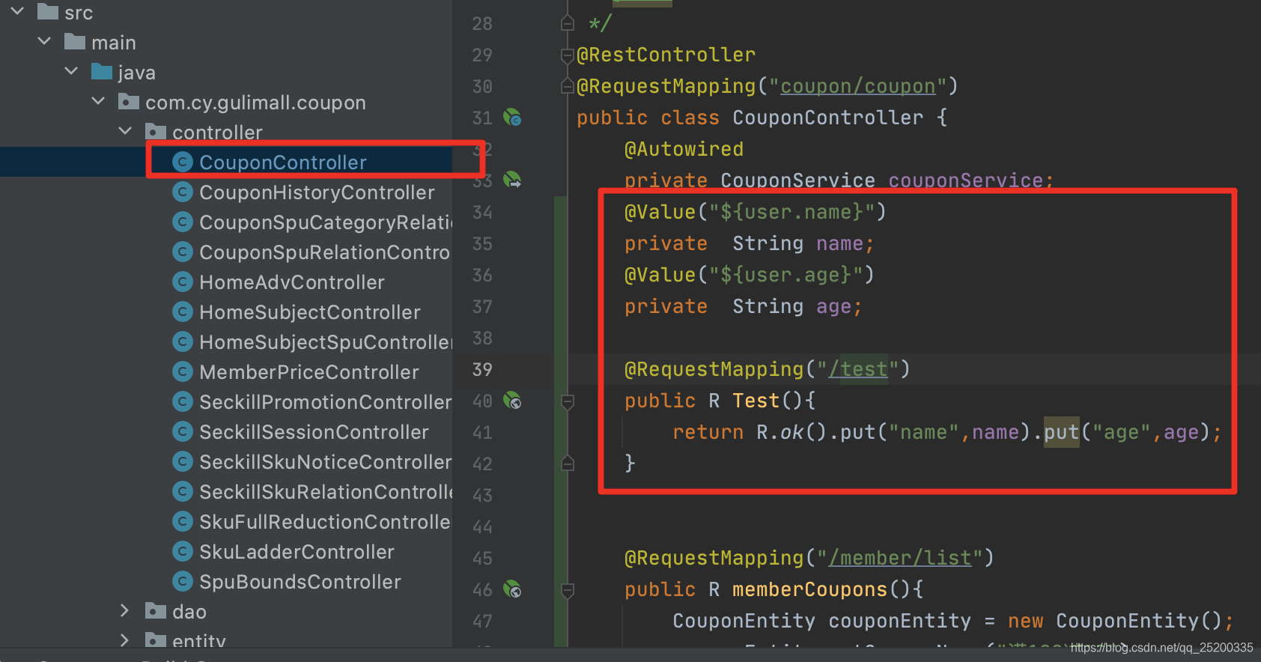The image size is (1261, 662).
Task: Click the highlighted put call before "age"
Action: click(1062, 432)
